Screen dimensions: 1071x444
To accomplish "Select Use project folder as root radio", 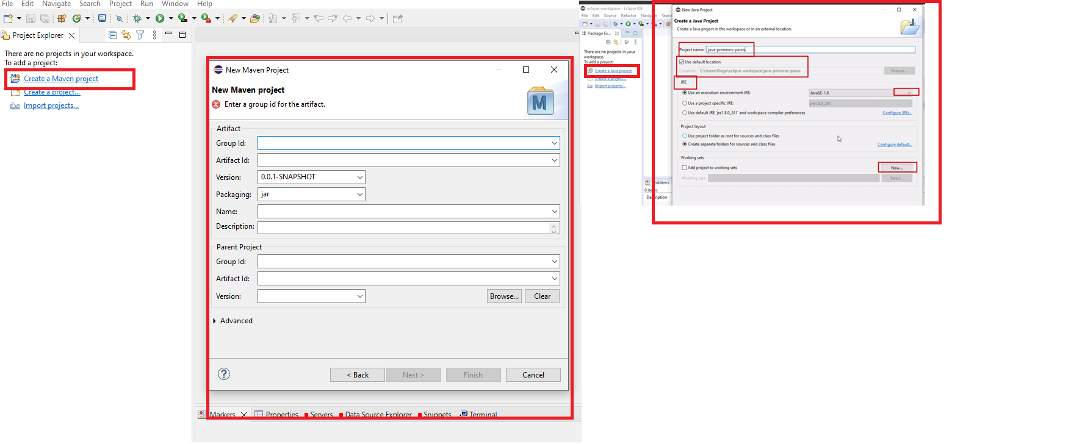I will click(685, 136).
